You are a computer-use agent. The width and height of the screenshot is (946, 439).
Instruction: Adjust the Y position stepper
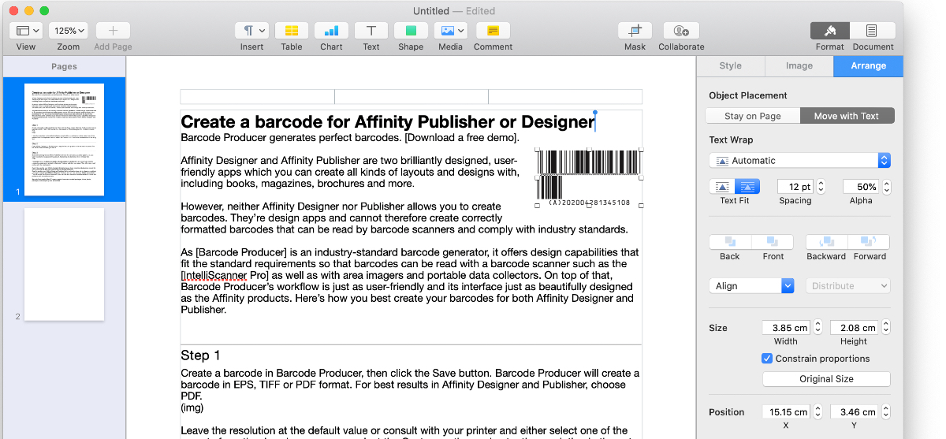coord(885,412)
